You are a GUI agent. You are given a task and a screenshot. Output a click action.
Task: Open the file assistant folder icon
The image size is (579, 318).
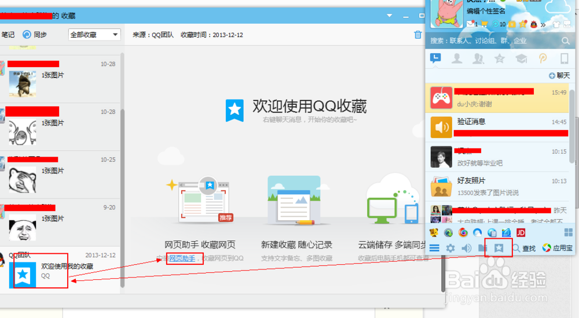482,248
